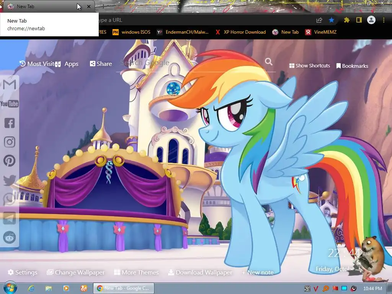The width and height of the screenshot is (392, 294).
Task: Open the XP Horror Download bookmark
Action: coord(240,32)
